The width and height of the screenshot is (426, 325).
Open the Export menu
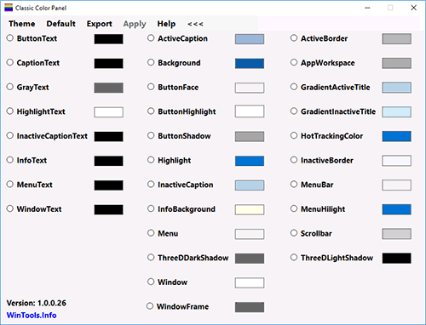pyautogui.click(x=100, y=24)
